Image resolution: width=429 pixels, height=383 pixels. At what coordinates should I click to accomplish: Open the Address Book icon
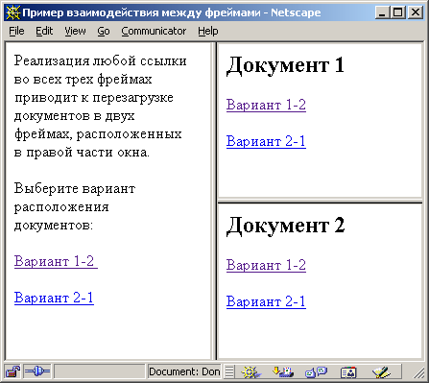348,371
